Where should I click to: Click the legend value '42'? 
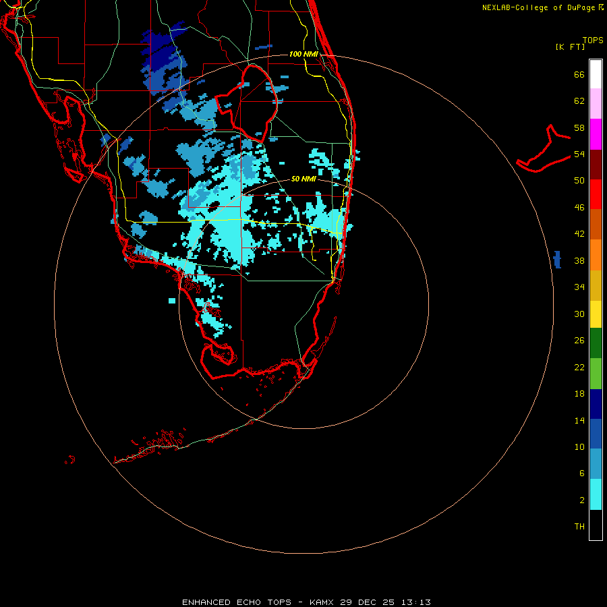pyautogui.click(x=579, y=234)
